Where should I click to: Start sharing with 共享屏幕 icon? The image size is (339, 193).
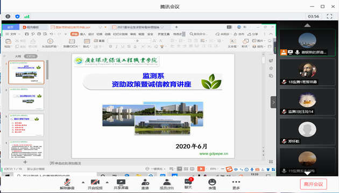(x=121, y=184)
